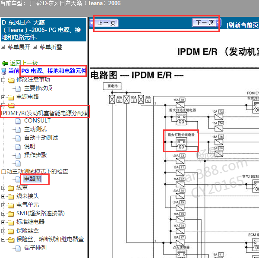Open the 自动主动测试 page
The width and height of the screenshot is (259, 258).
[41, 138]
